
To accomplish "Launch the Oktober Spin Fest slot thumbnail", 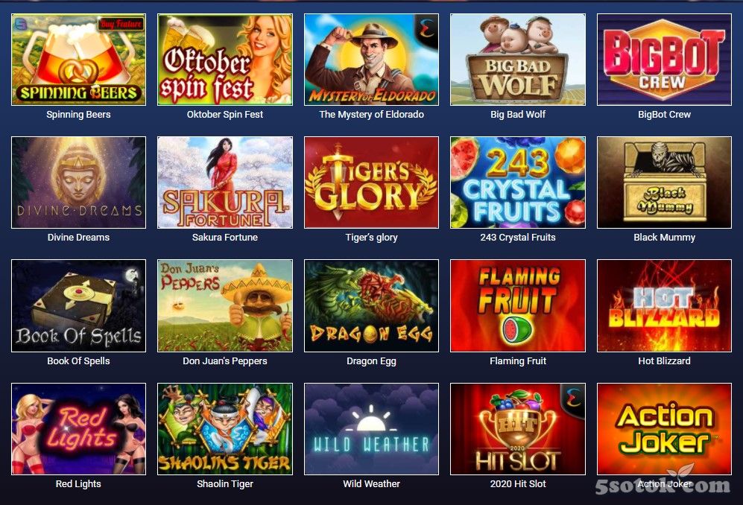I will (x=224, y=60).
